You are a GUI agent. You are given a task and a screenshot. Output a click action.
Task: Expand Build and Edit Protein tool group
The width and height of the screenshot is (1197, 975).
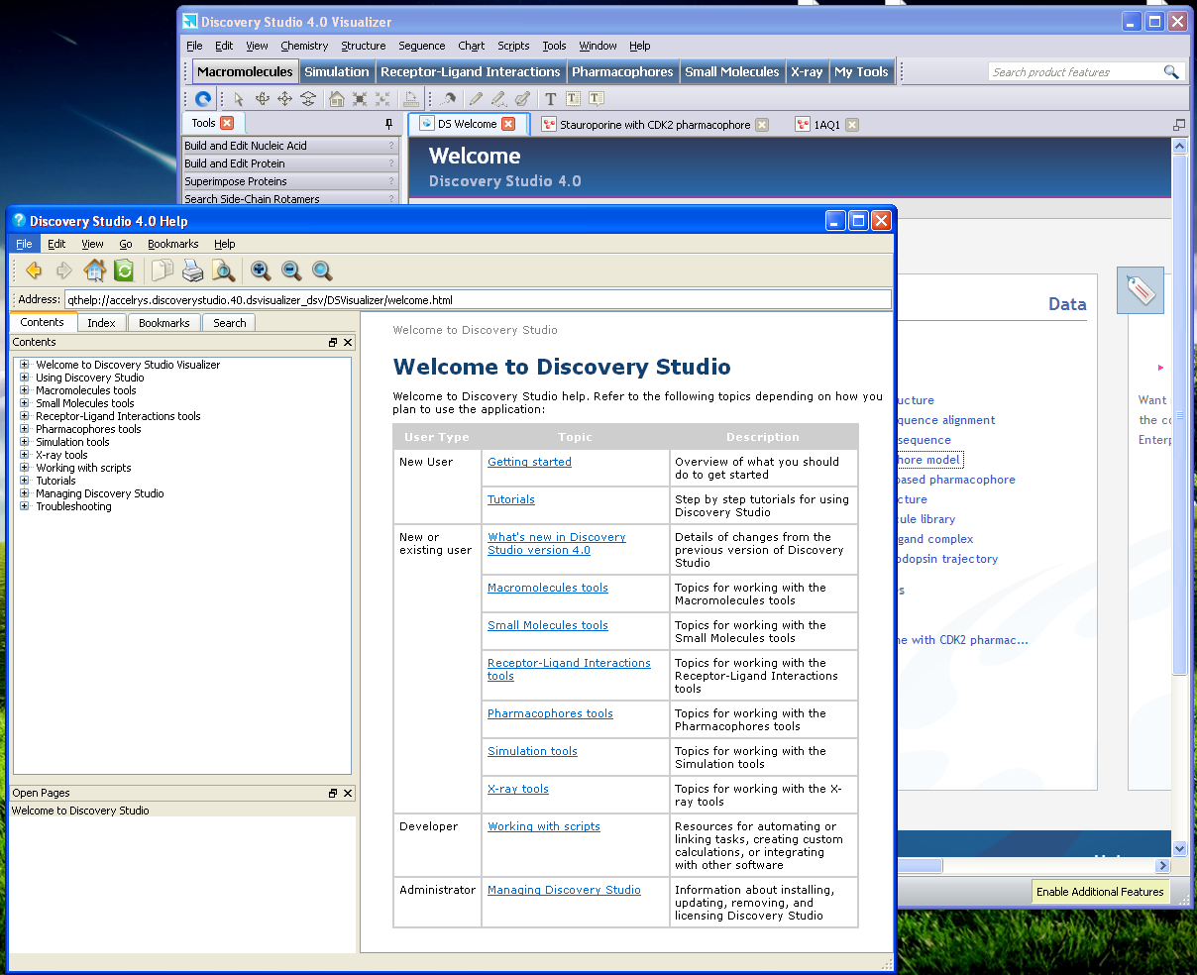[290, 163]
